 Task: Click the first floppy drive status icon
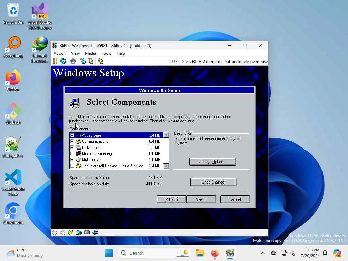55,232
